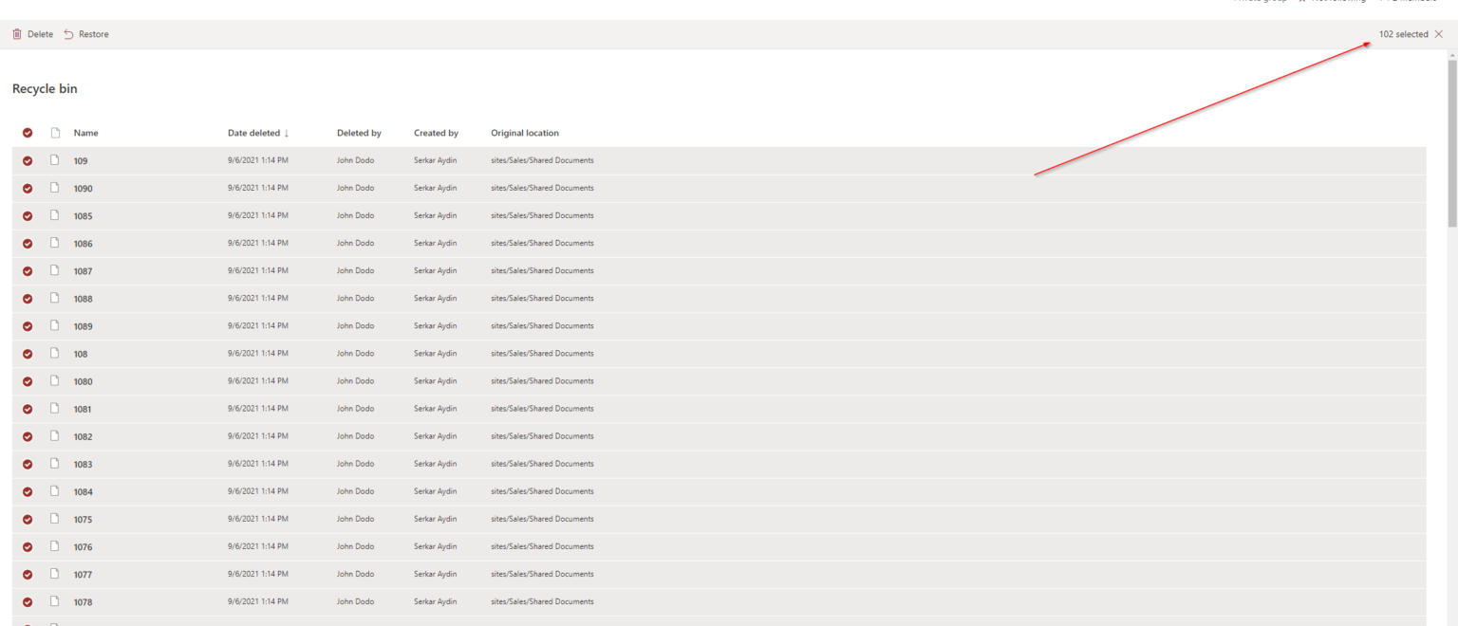Click file icon for item 1078
Viewport: 1458px width, 626px height.
click(55, 601)
